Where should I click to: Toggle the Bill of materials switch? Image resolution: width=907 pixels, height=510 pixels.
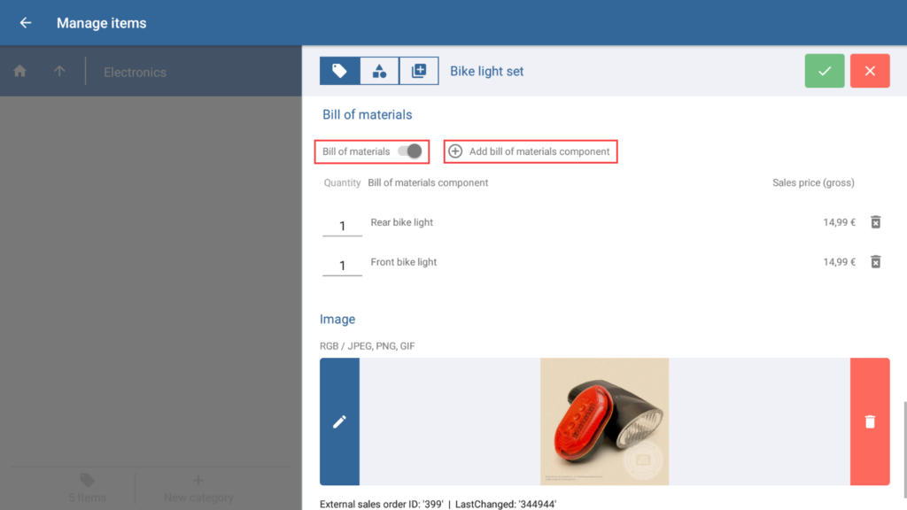409,151
